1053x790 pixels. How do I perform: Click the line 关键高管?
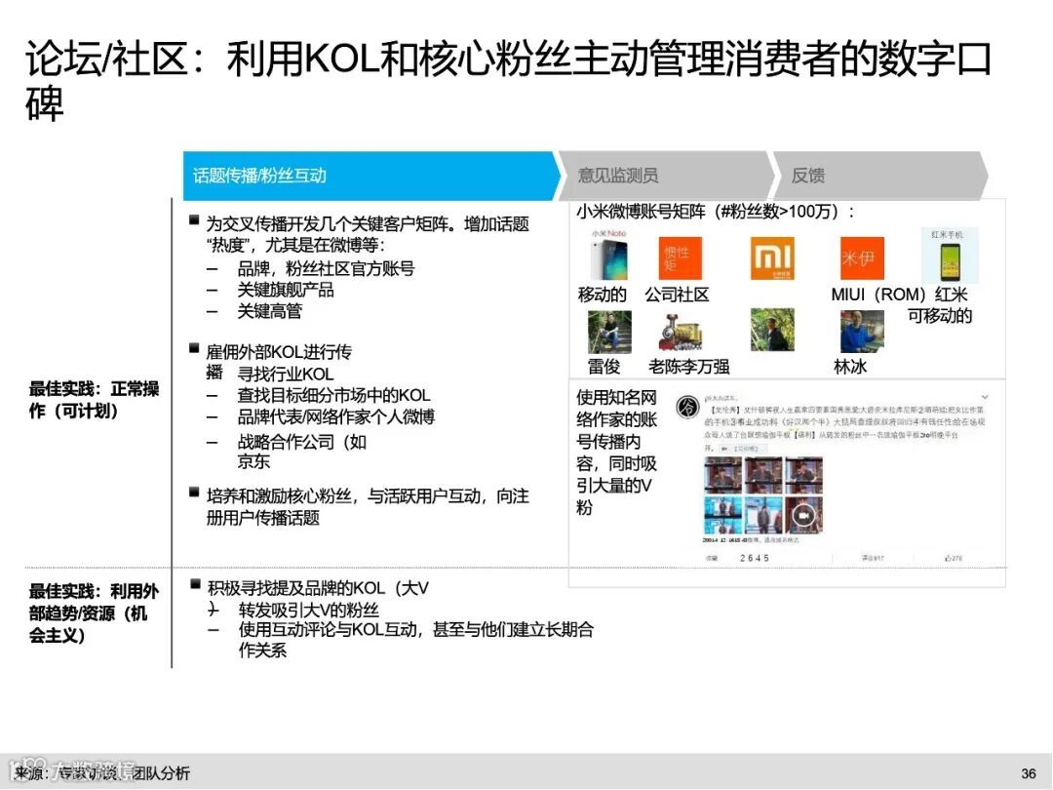(270, 311)
